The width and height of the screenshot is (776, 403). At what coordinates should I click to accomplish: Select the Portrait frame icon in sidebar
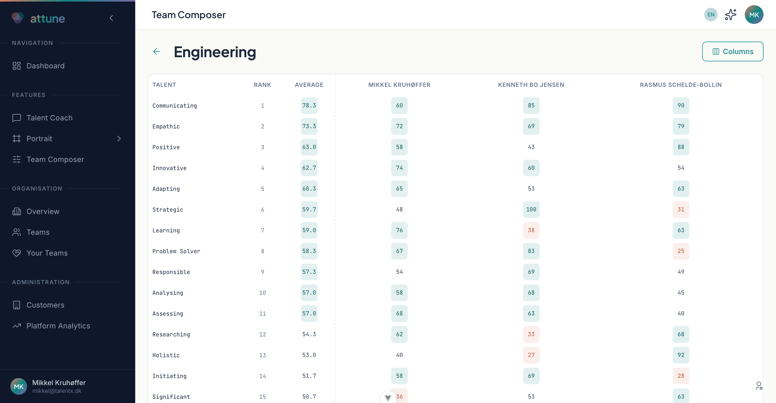tap(17, 139)
